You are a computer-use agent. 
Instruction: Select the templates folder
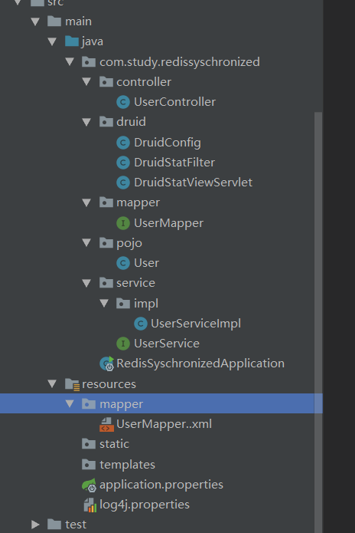pyautogui.click(x=127, y=465)
